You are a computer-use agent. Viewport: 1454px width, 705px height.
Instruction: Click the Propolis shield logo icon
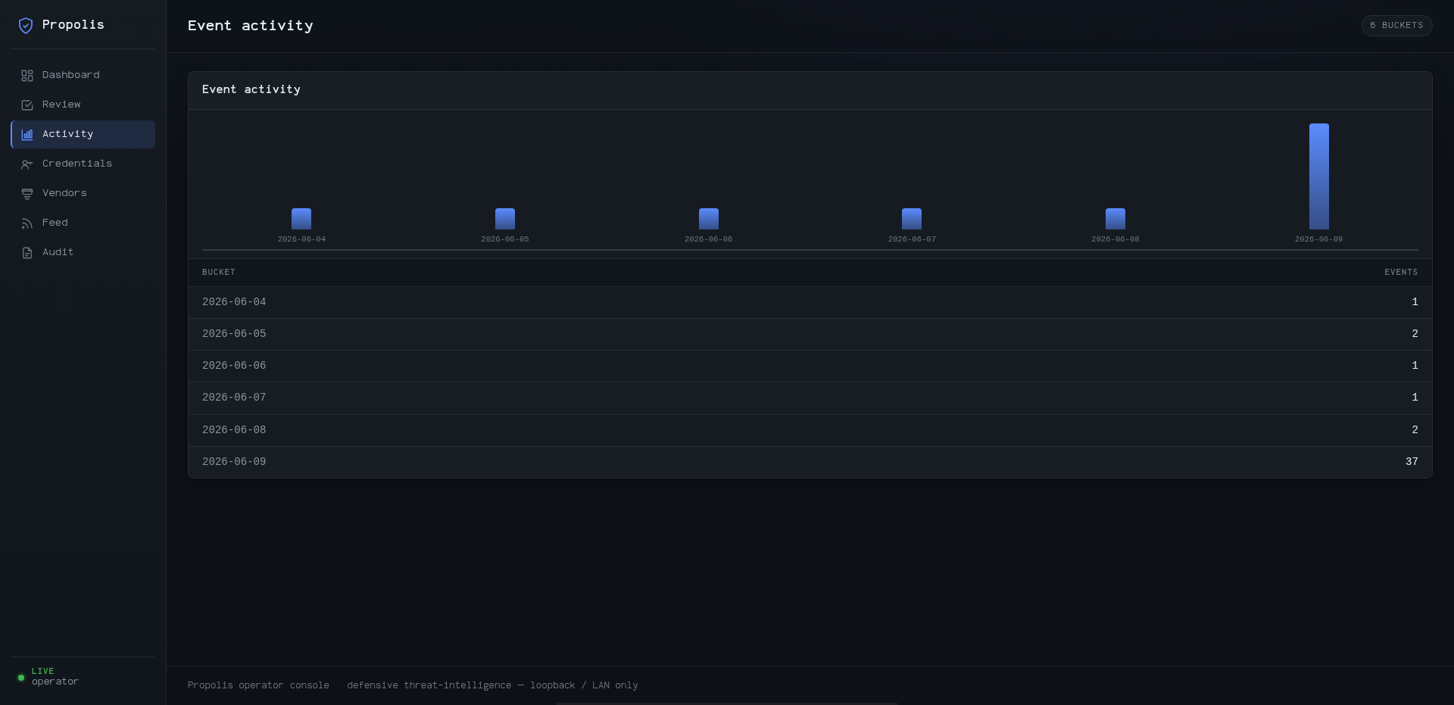click(x=26, y=26)
